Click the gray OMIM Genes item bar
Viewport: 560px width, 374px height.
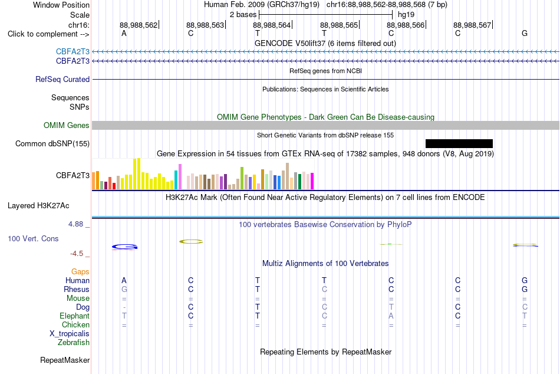click(x=325, y=125)
